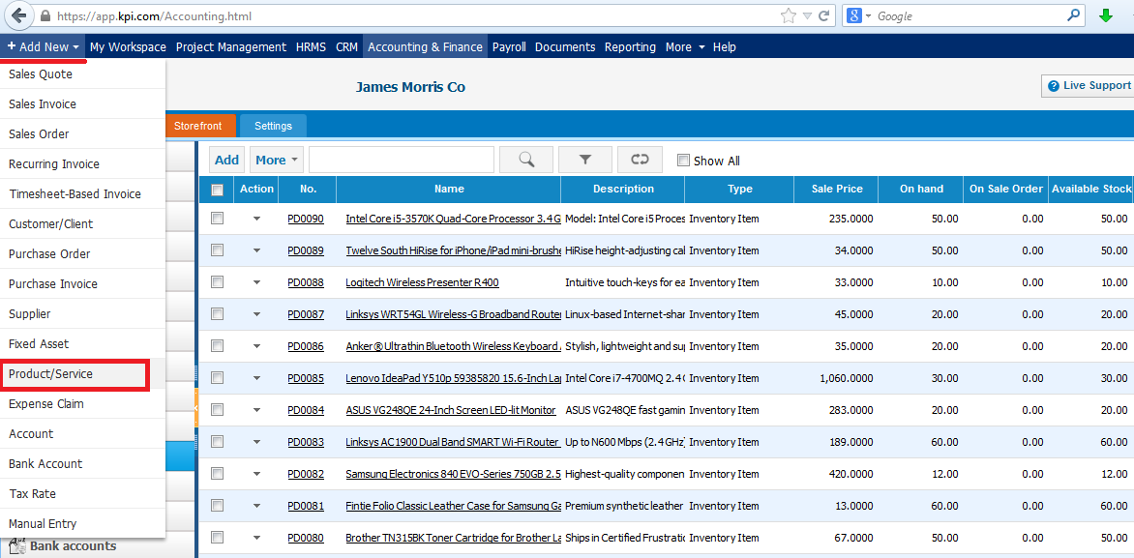Open Project Management in top navigation
1134x558 pixels.
click(x=231, y=47)
